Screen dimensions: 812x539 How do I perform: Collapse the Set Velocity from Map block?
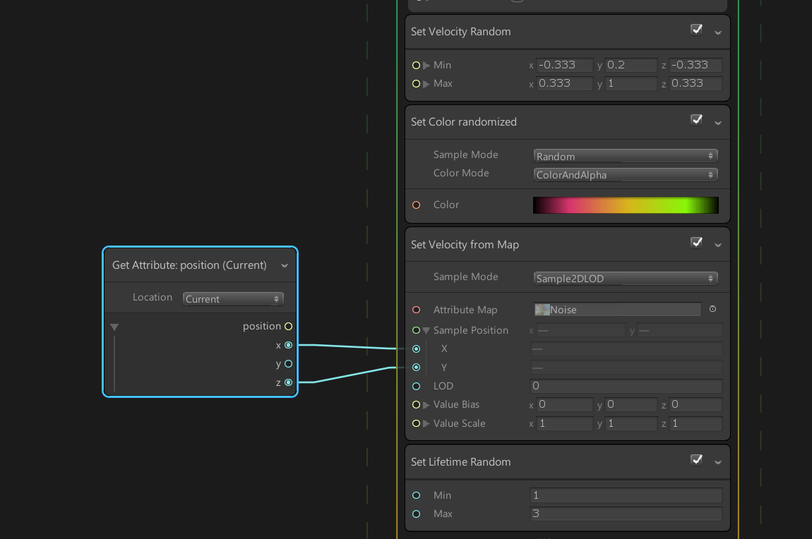[x=718, y=244]
